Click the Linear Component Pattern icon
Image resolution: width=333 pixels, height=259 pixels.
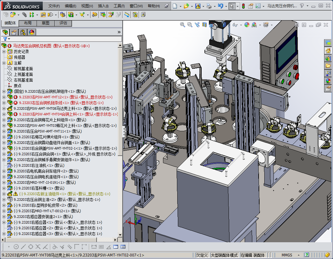point(32,15)
